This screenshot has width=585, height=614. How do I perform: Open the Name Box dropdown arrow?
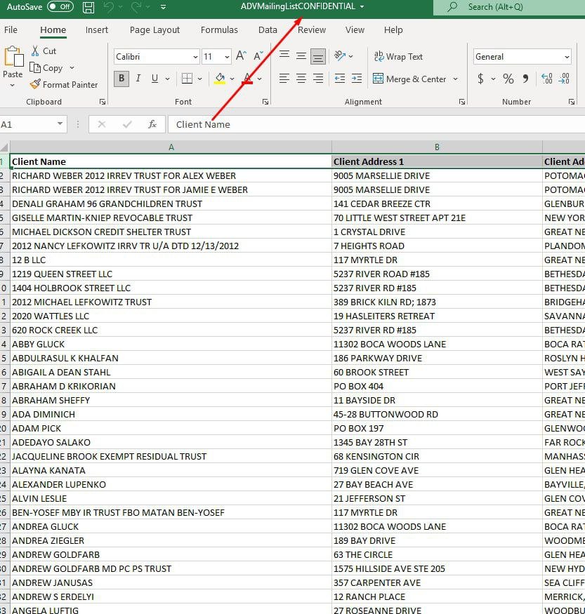[x=60, y=124]
